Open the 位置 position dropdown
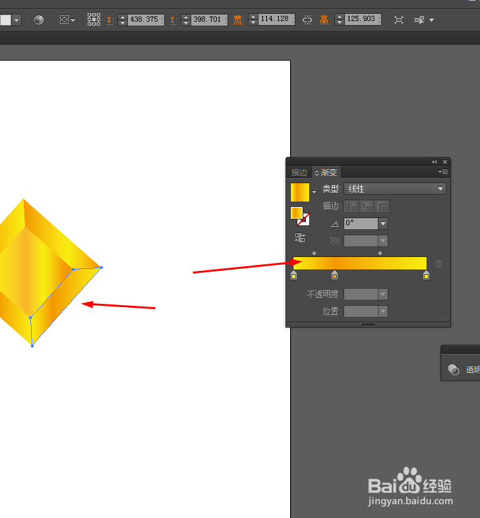The width and height of the screenshot is (480, 518). (x=383, y=312)
